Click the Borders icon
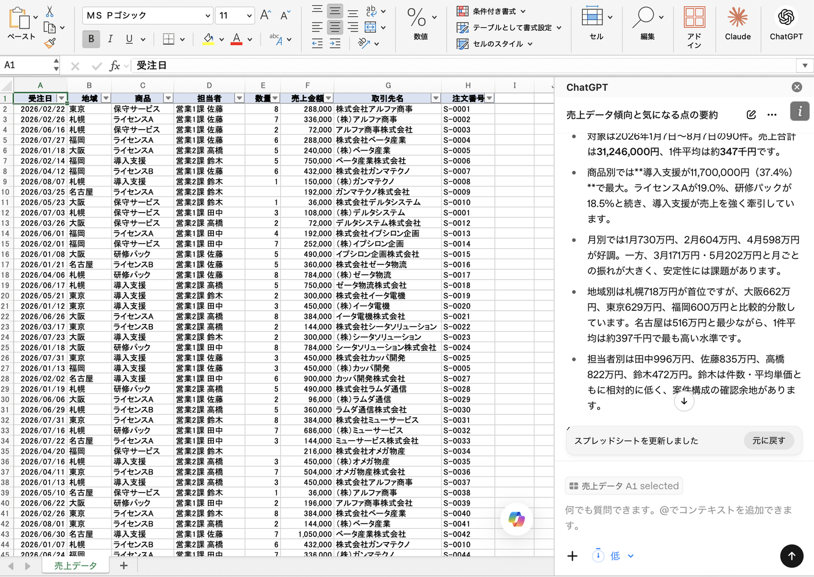814x577 pixels. pos(169,39)
